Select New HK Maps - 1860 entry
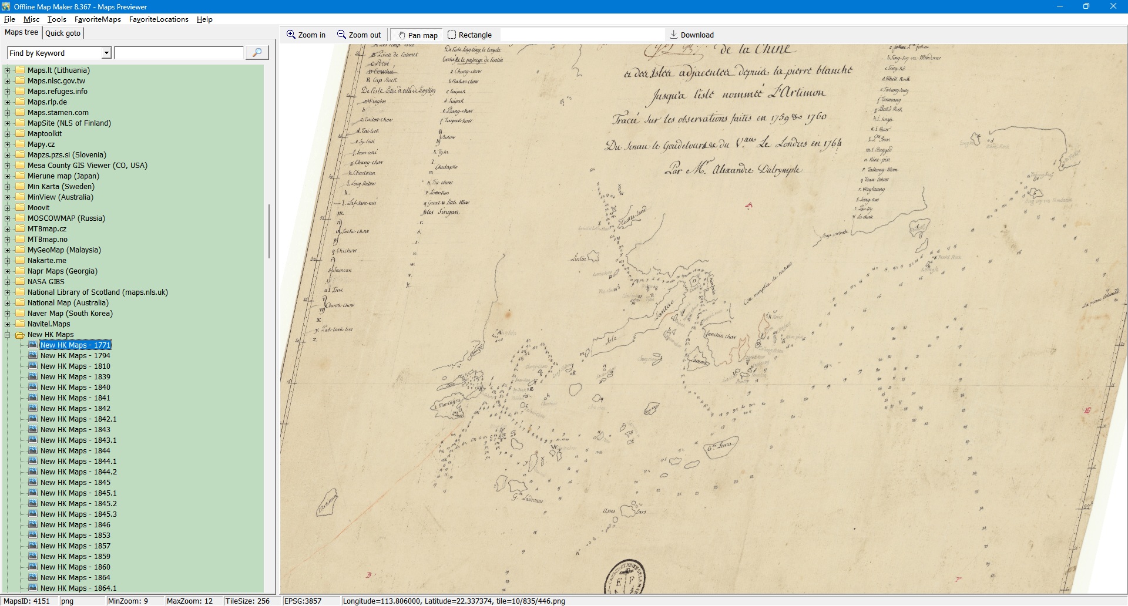Image resolution: width=1128 pixels, height=606 pixels. [x=75, y=567]
